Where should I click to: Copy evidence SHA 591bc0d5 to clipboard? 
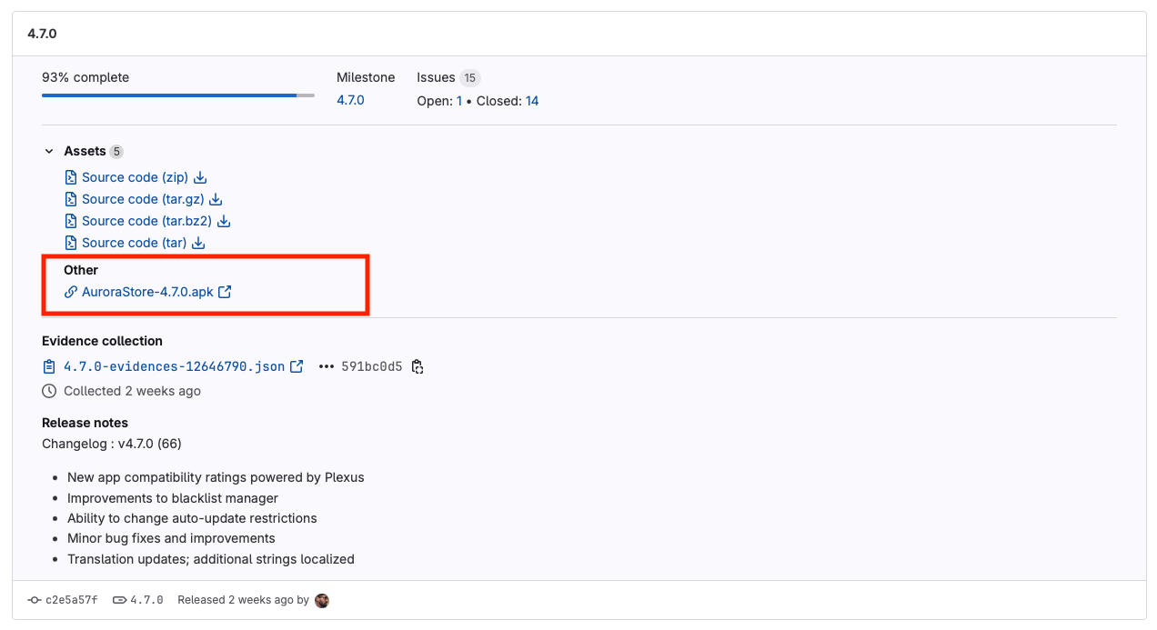pyautogui.click(x=418, y=366)
